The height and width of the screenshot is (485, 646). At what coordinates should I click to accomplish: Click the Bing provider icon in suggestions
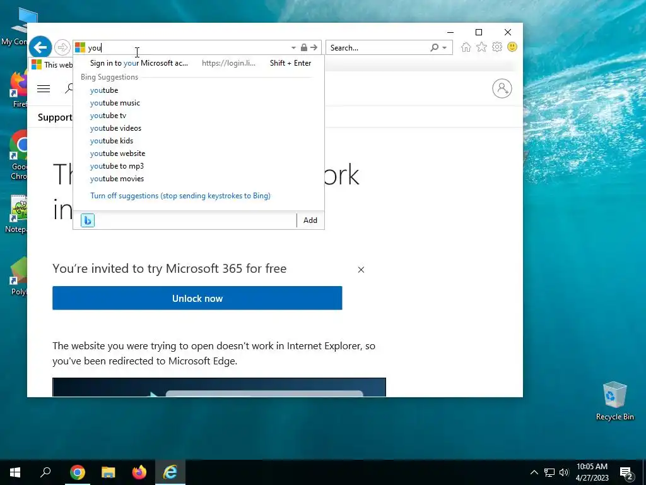(x=87, y=220)
